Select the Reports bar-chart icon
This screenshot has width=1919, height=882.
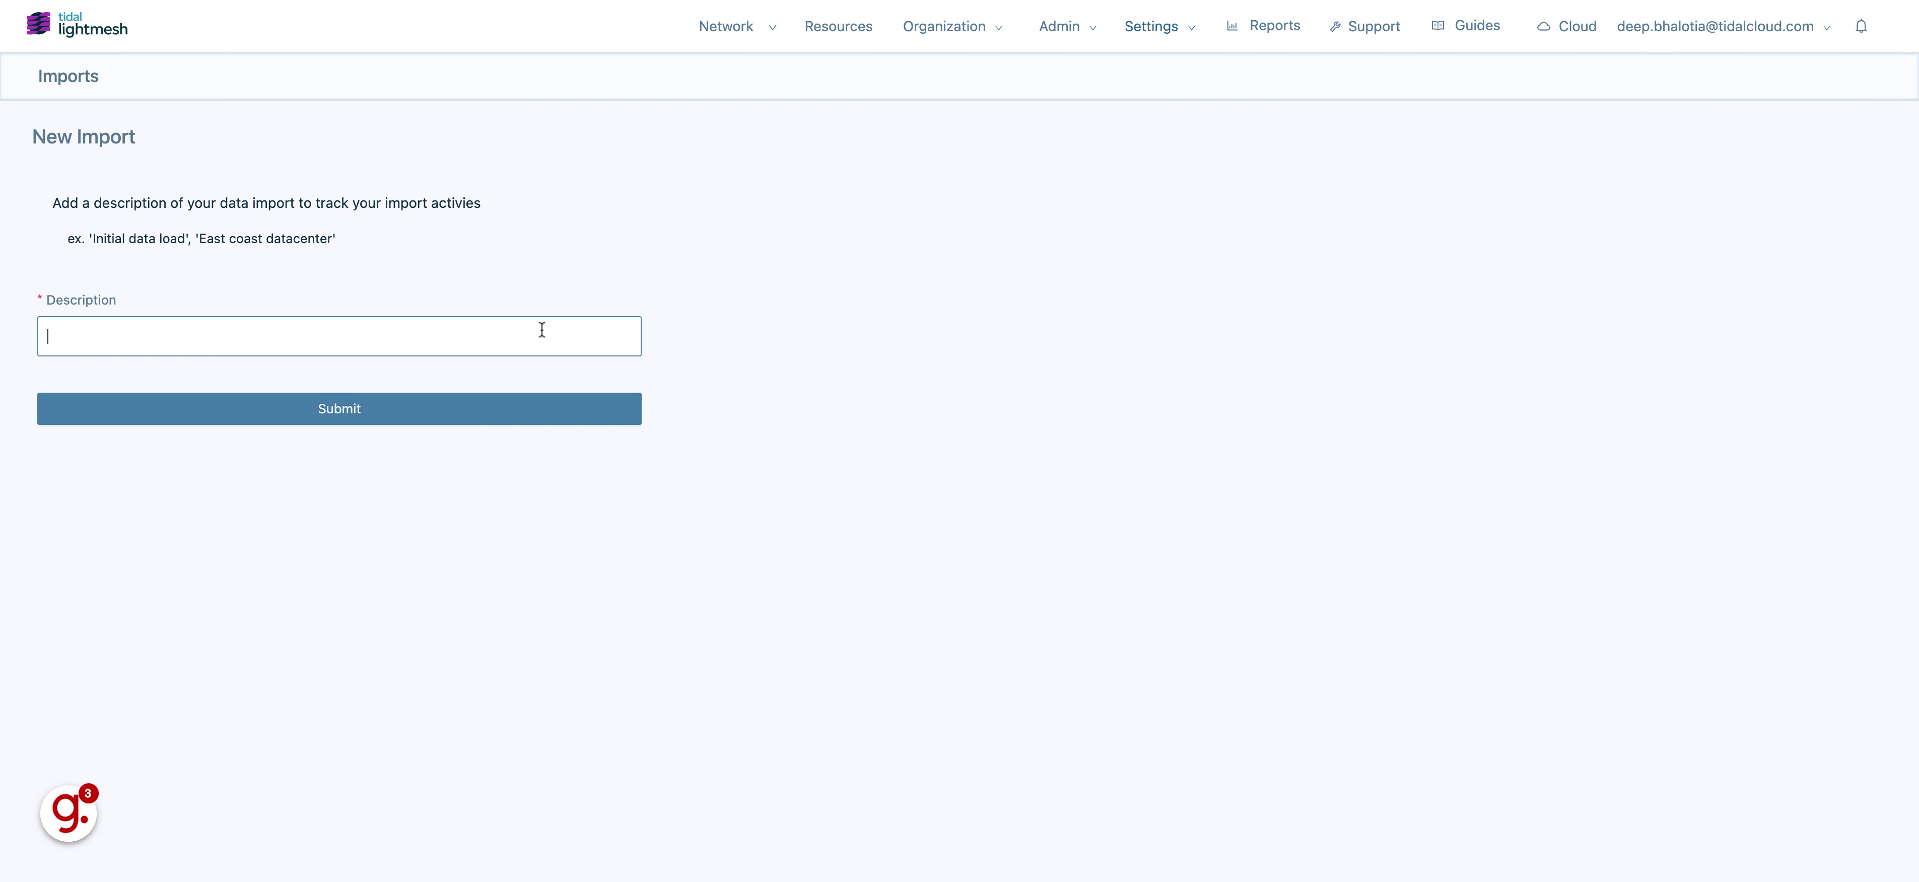tap(1232, 25)
